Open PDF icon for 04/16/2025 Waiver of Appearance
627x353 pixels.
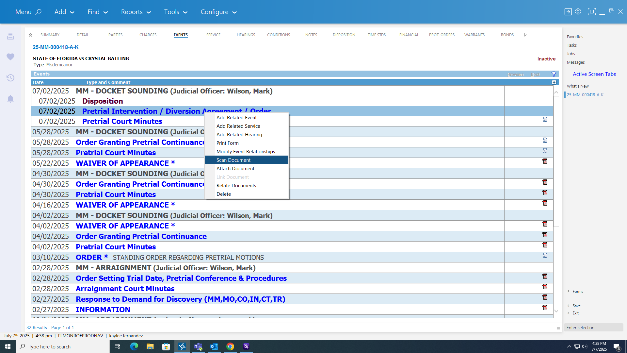[x=545, y=203]
